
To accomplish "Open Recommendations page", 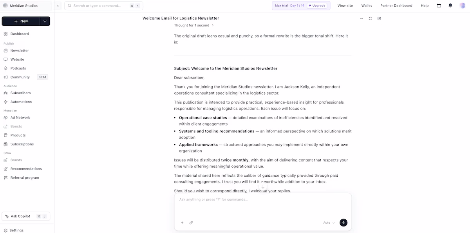I will tap(26, 169).
